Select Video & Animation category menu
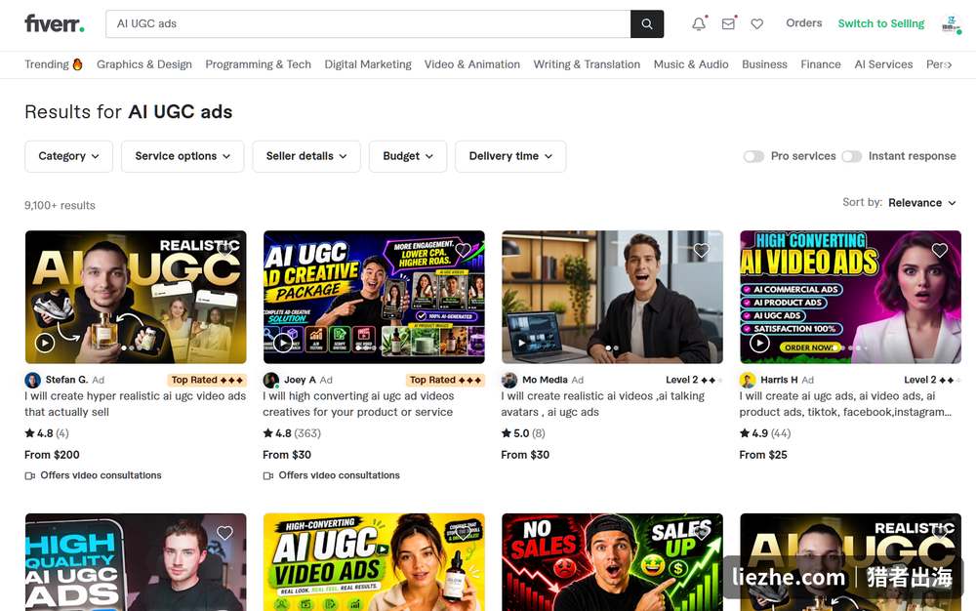The height and width of the screenshot is (611, 976). tap(471, 64)
